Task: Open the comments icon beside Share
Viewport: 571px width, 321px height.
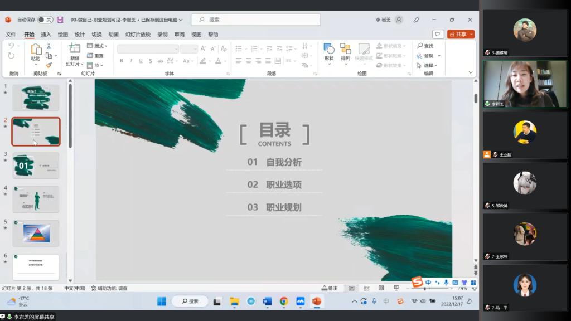Action: point(438,34)
